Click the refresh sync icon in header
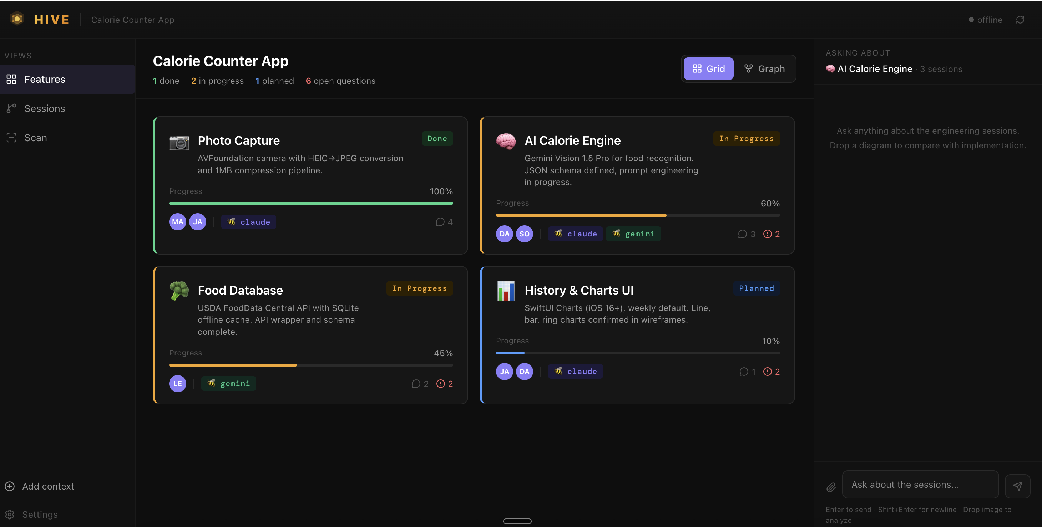Screen dimensions: 1042x527 [x=1020, y=20]
